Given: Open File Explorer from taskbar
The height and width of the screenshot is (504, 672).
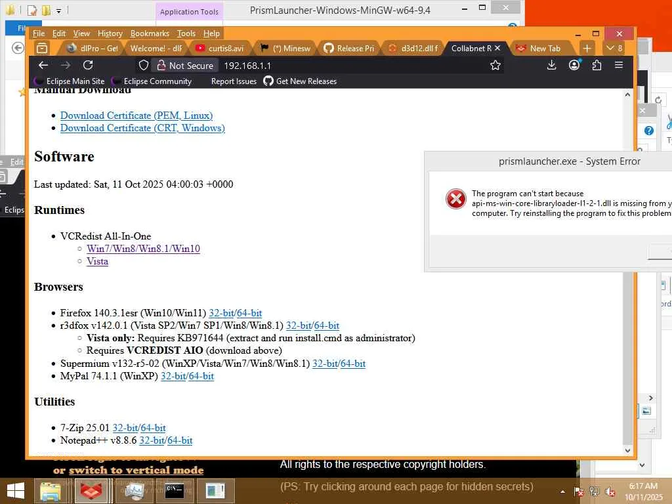Looking at the screenshot, I should coord(51,491).
